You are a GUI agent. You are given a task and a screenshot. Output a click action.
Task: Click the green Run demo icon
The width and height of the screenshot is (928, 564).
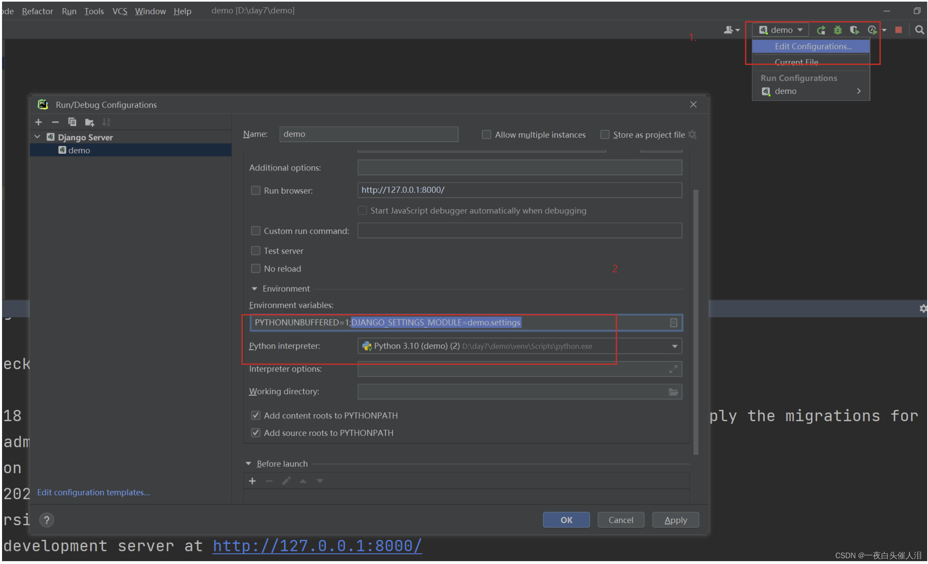tap(821, 30)
